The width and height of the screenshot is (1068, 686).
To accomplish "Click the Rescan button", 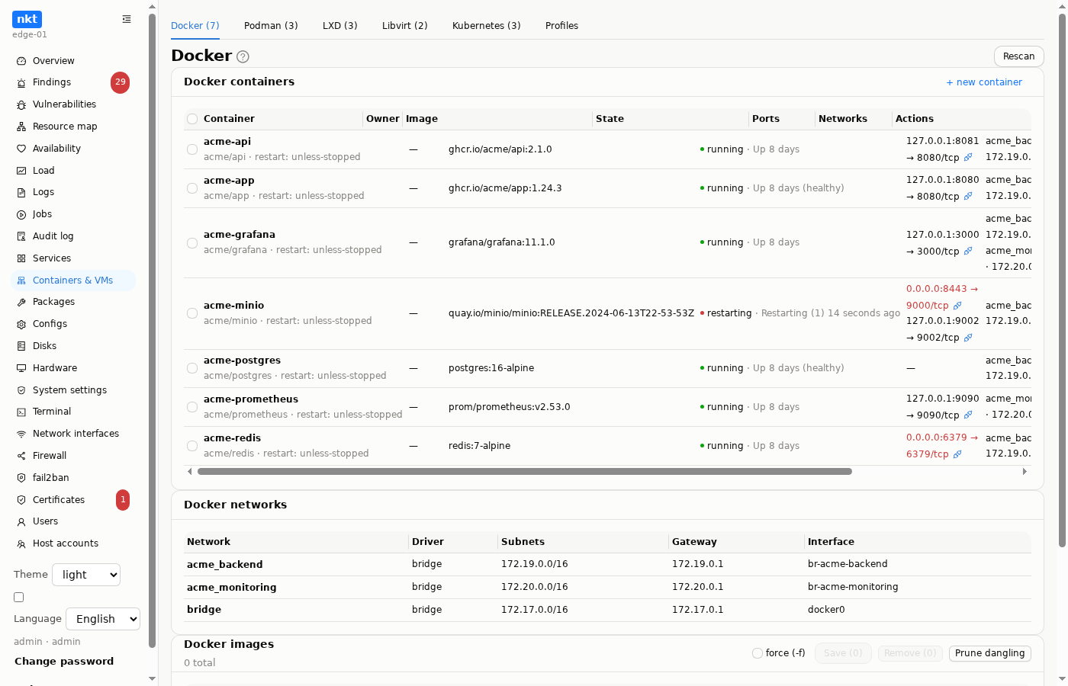I will pos(1018,56).
